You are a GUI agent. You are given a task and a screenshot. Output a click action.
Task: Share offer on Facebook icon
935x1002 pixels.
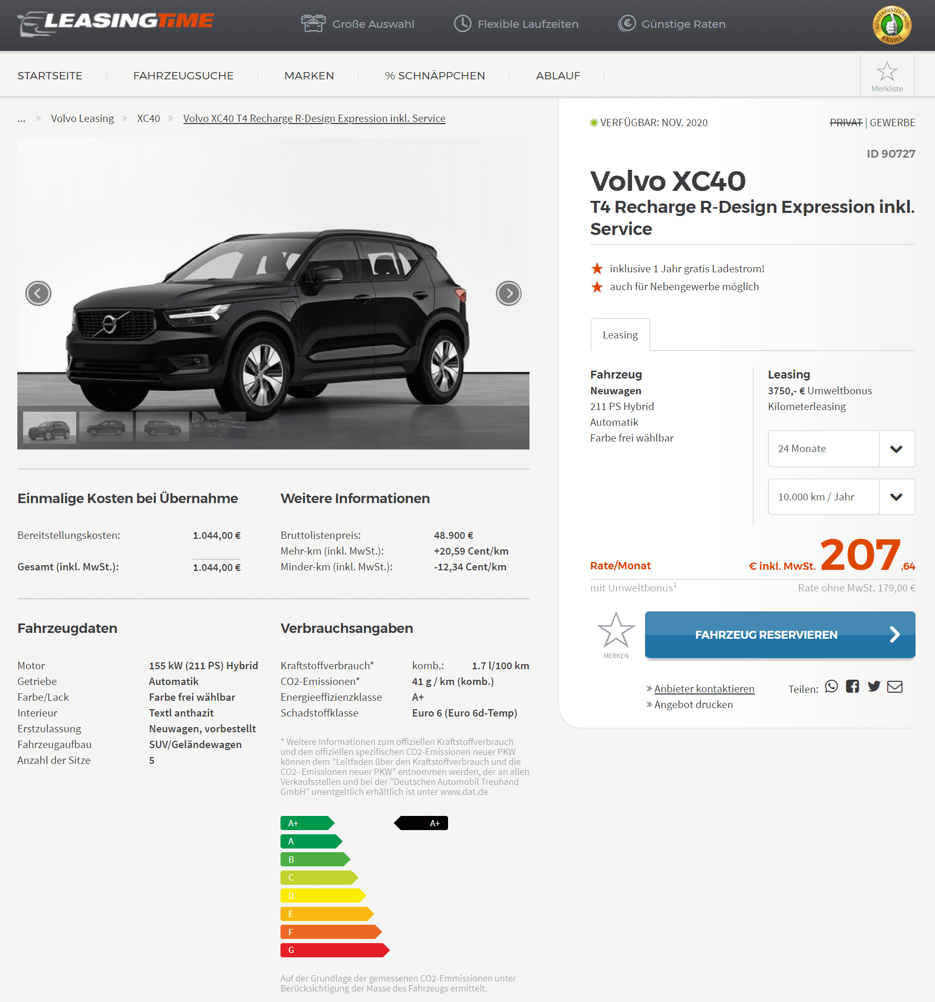coord(853,687)
